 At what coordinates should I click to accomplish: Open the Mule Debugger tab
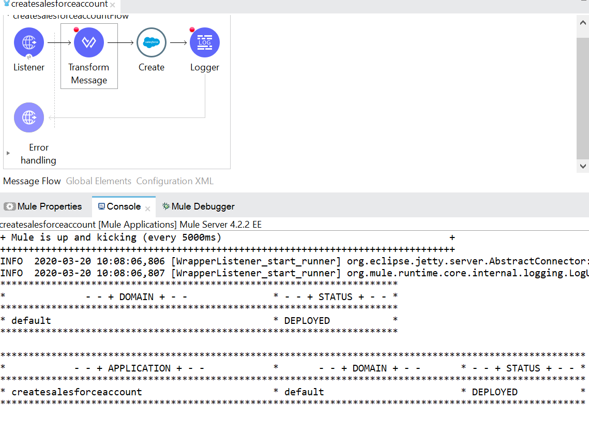coord(199,206)
